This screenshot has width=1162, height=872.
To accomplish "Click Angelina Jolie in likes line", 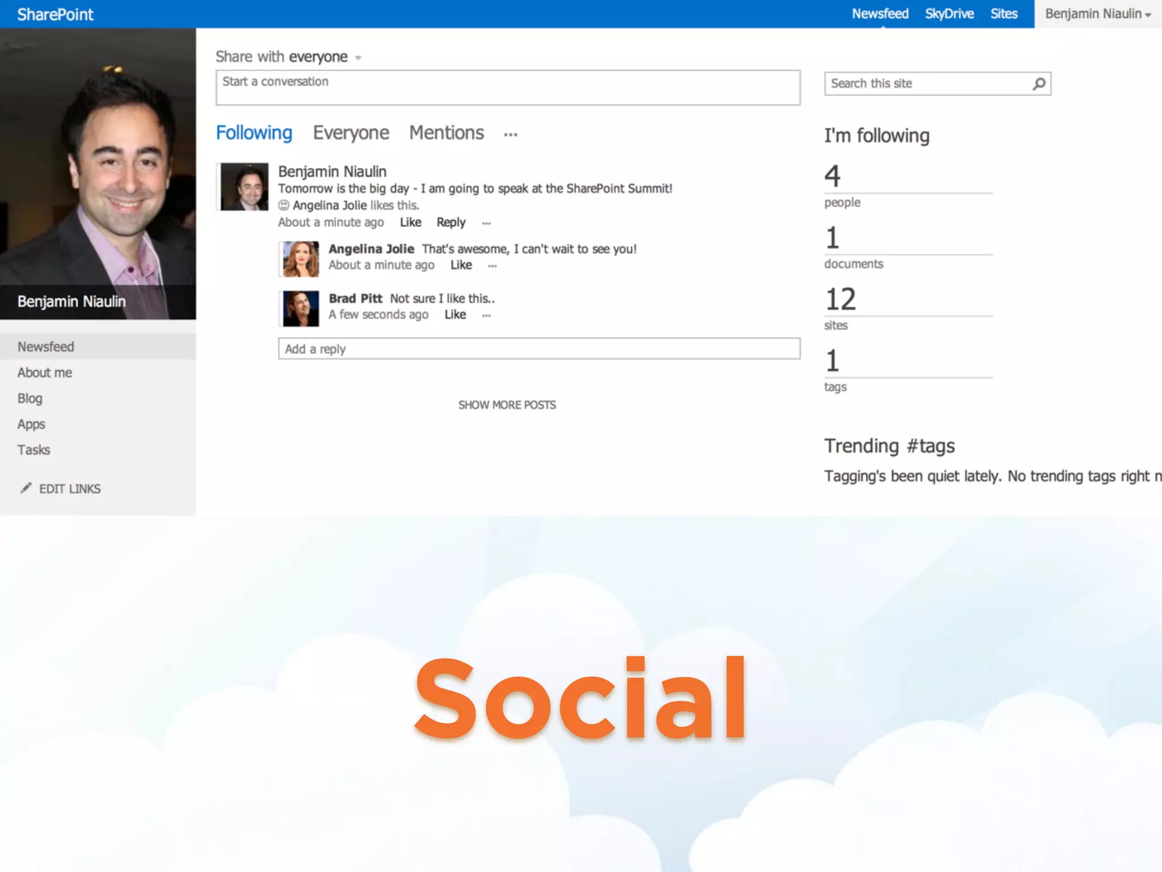I will 330,206.
